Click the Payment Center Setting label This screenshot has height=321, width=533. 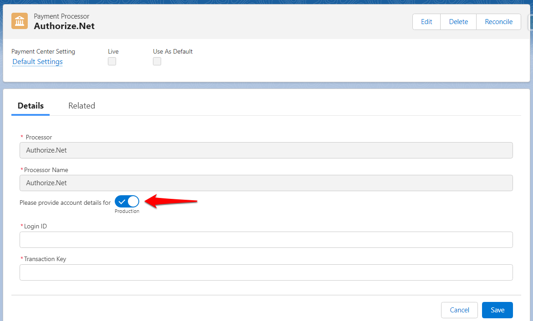pos(43,51)
